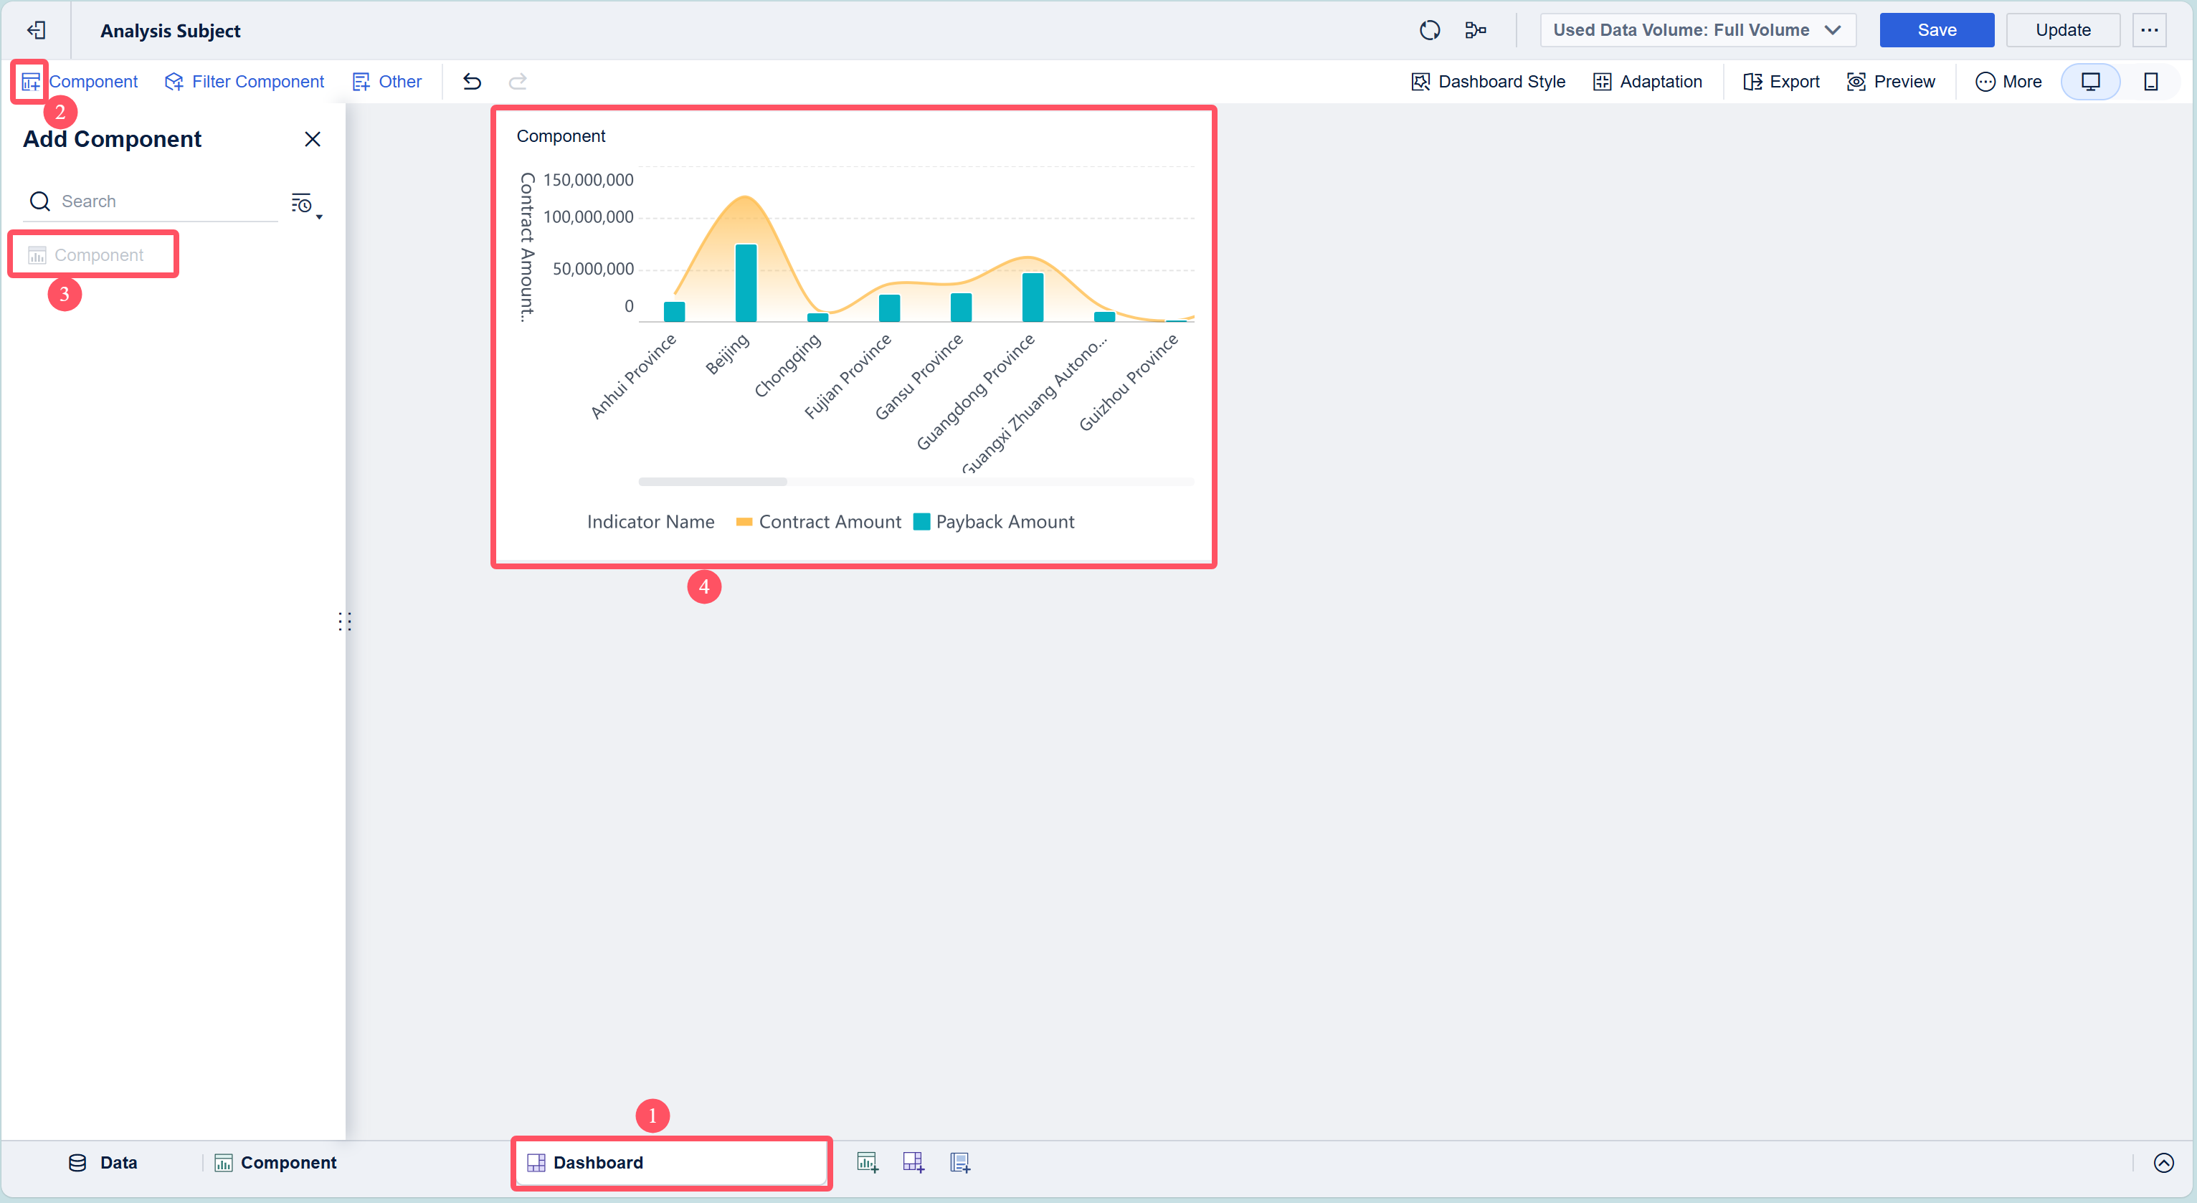
Task: Click the Payback Amount legend swatch
Action: pyautogui.click(x=921, y=522)
